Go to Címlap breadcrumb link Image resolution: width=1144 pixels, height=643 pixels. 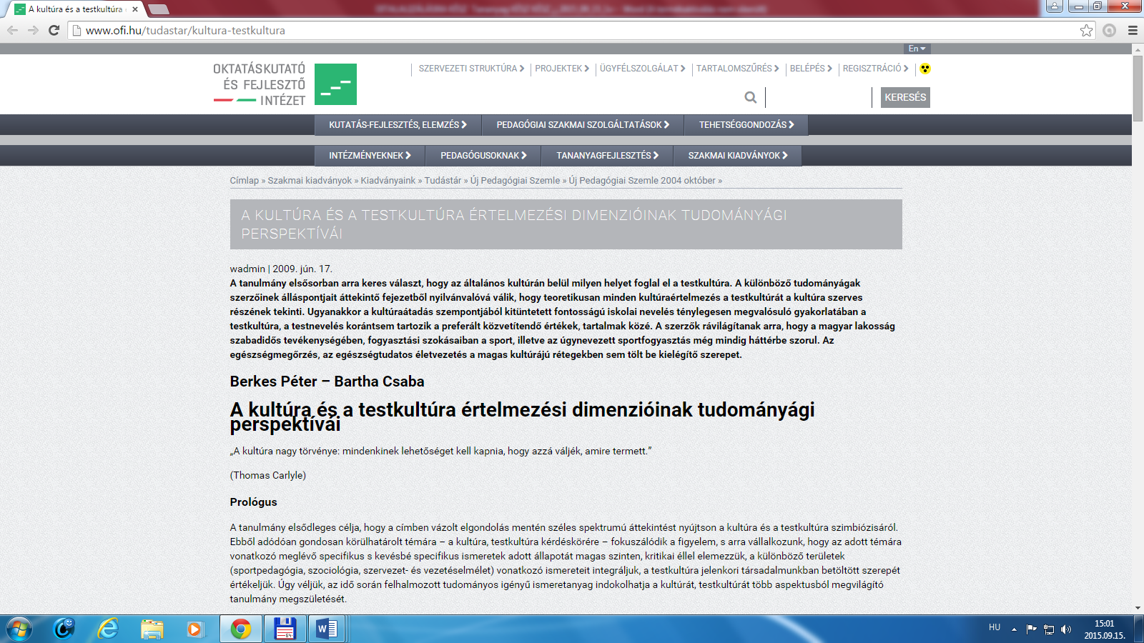tap(244, 181)
